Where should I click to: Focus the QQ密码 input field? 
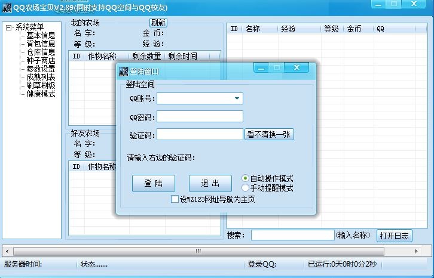(x=200, y=116)
